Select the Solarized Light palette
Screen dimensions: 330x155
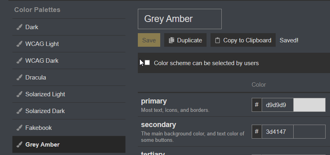pyautogui.click(x=69, y=94)
